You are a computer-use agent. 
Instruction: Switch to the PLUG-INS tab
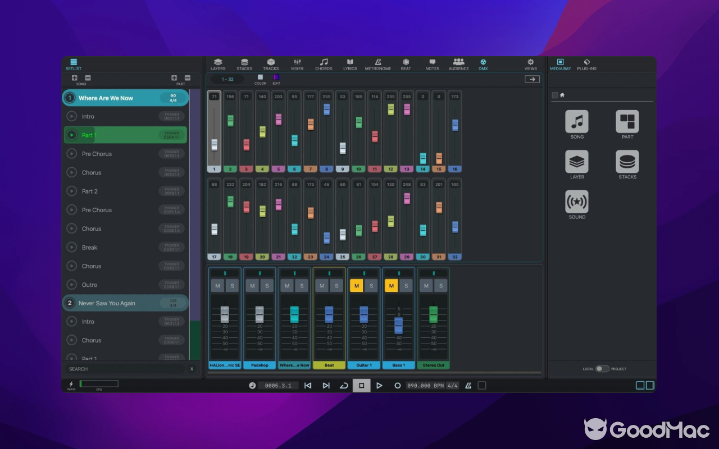coord(586,63)
